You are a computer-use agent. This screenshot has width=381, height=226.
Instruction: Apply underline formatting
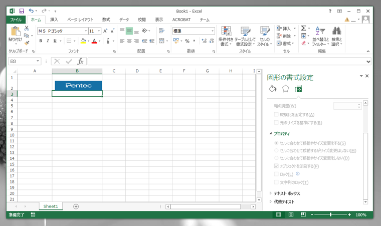click(x=55, y=41)
